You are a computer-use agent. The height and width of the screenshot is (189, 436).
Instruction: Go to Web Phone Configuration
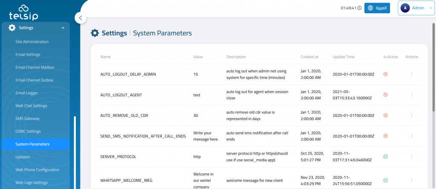click(37, 170)
